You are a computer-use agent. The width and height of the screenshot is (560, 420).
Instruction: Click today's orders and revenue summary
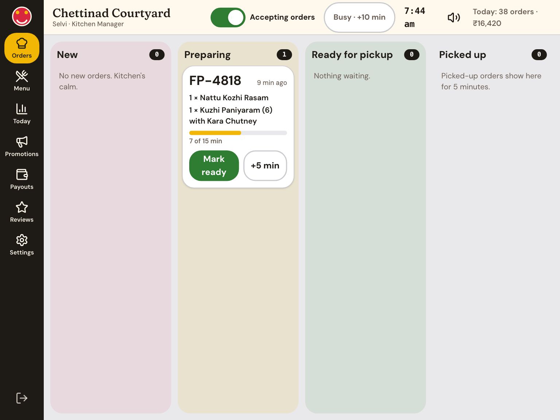(505, 17)
